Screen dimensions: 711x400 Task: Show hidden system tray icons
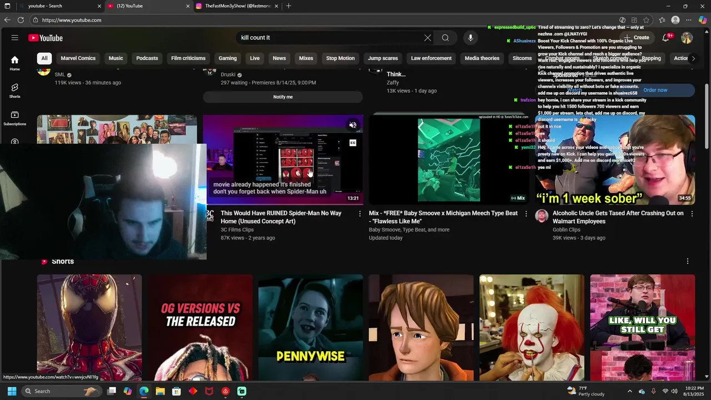629,391
